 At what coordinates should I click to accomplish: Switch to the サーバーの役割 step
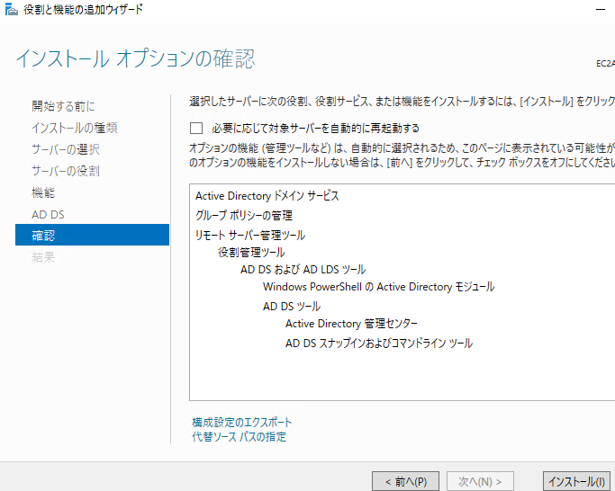(66, 171)
